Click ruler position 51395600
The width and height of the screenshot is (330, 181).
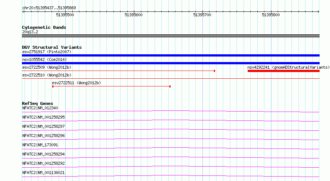click(x=133, y=15)
